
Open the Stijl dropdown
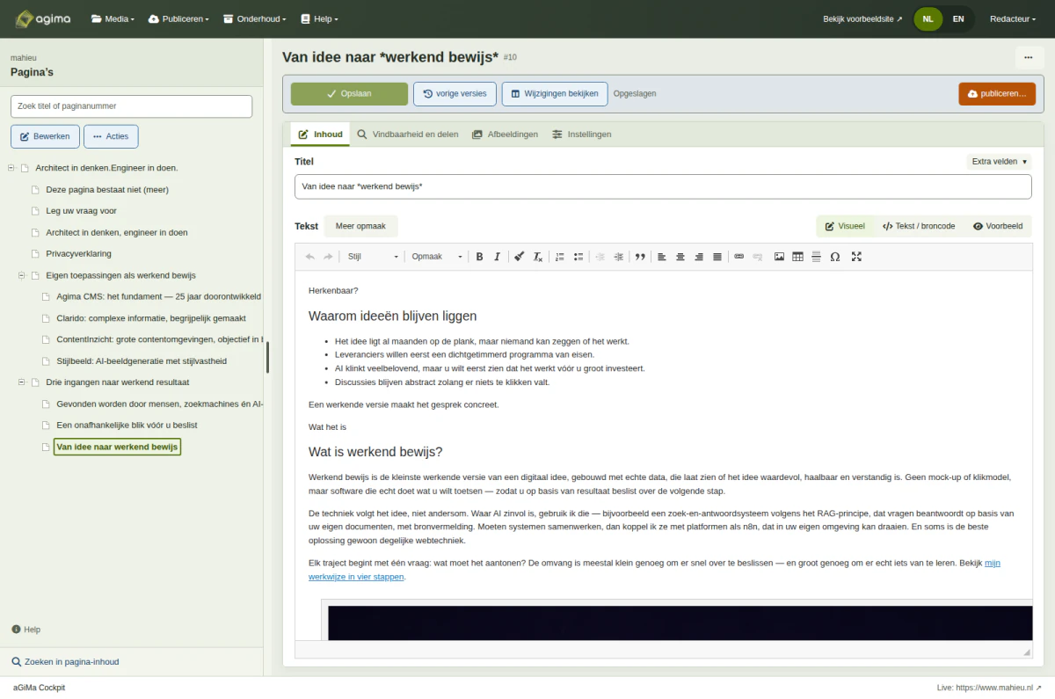coord(373,257)
